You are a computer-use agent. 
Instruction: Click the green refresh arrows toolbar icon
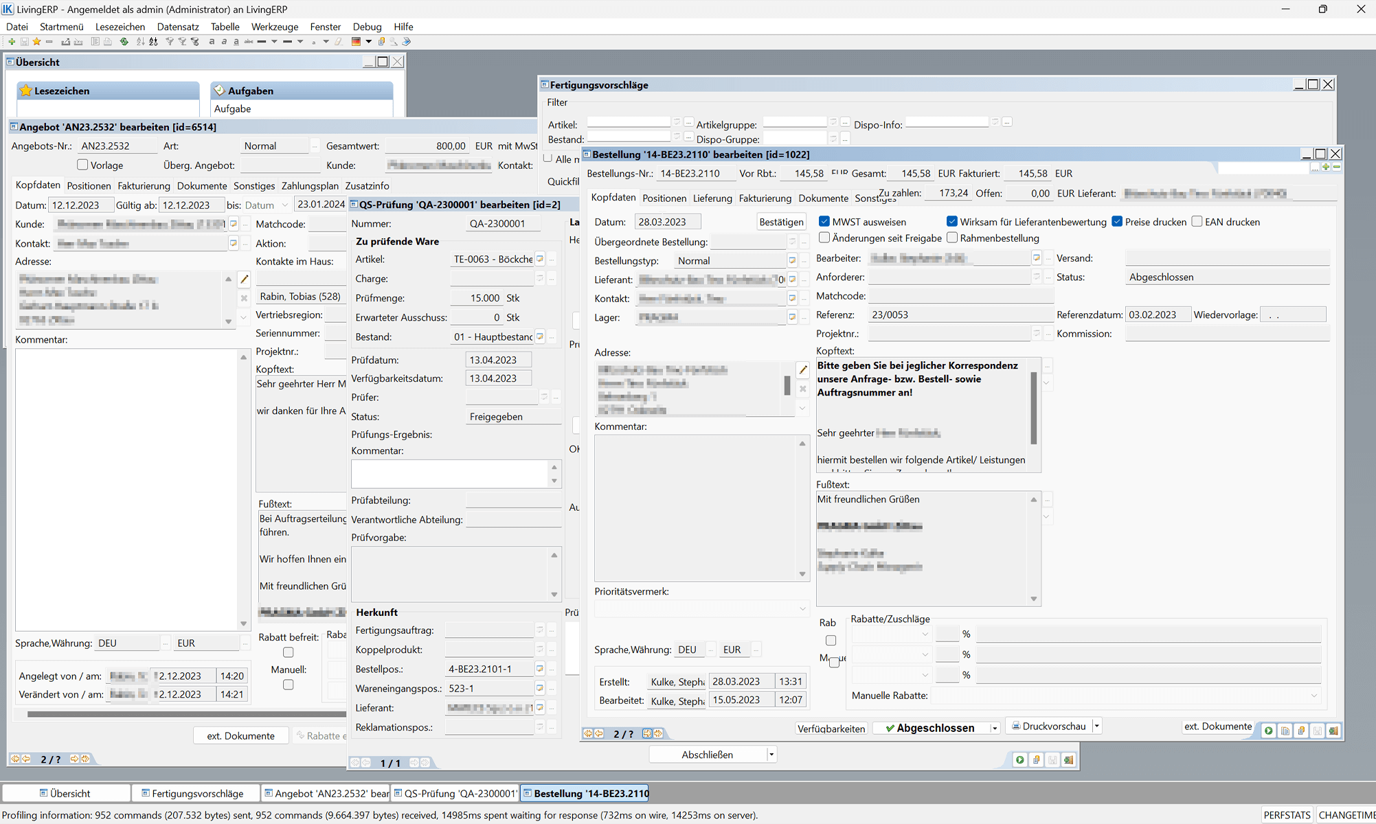[x=124, y=42]
